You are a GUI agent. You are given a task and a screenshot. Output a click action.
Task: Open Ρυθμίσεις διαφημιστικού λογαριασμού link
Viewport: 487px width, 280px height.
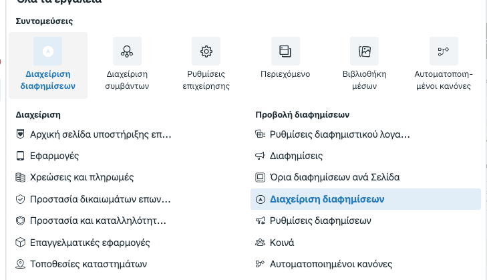point(339,134)
